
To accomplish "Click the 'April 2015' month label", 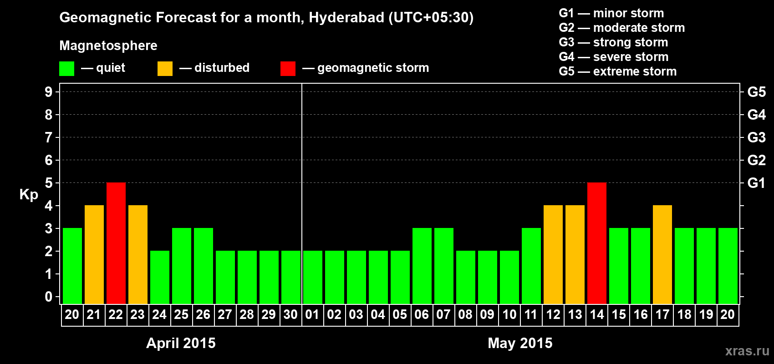I will (x=181, y=343).
